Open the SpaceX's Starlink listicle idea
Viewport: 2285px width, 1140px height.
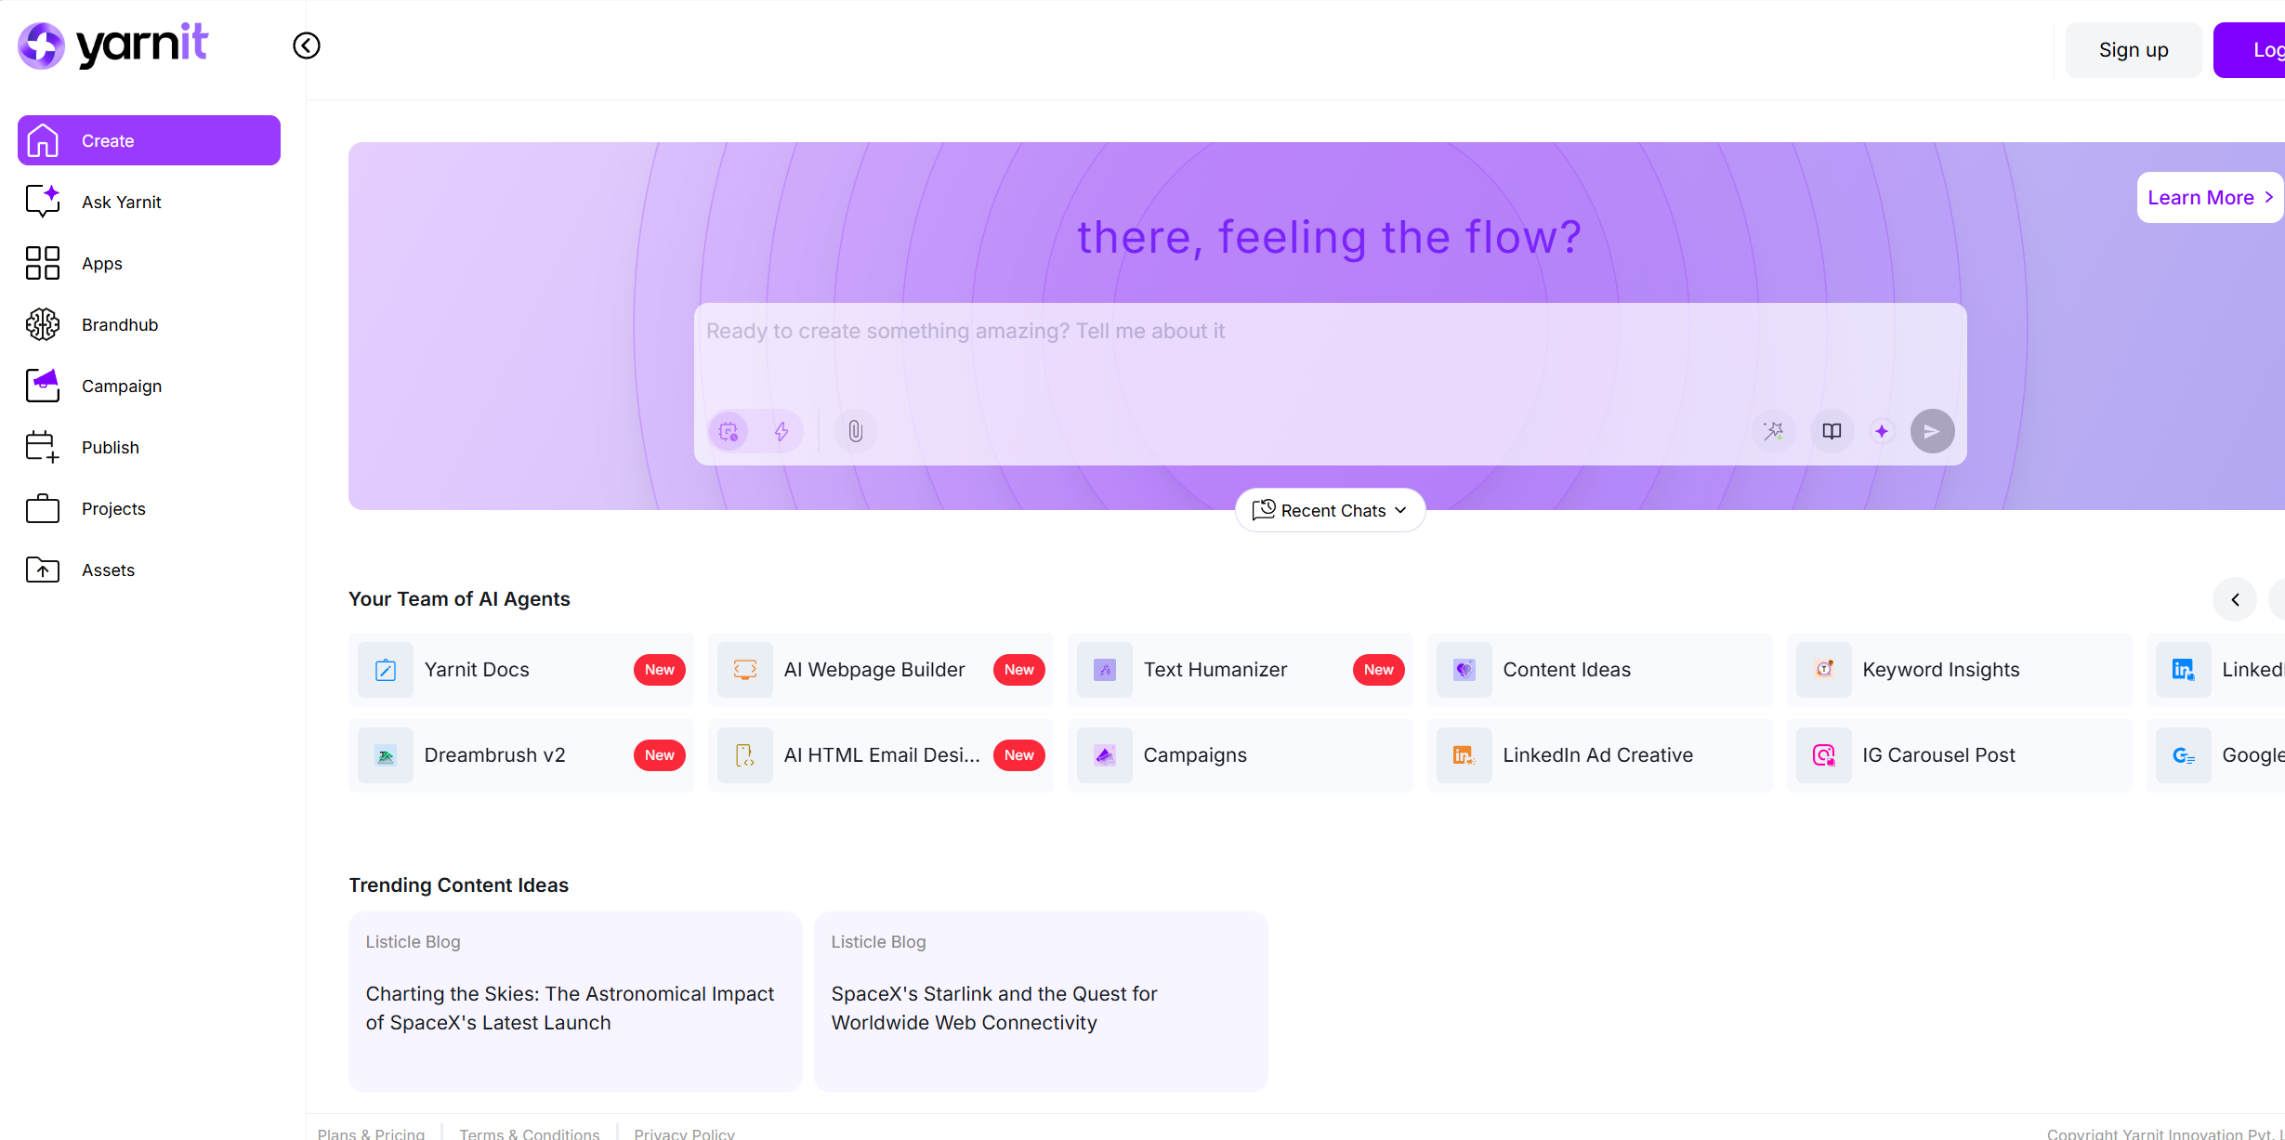tap(1041, 1002)
